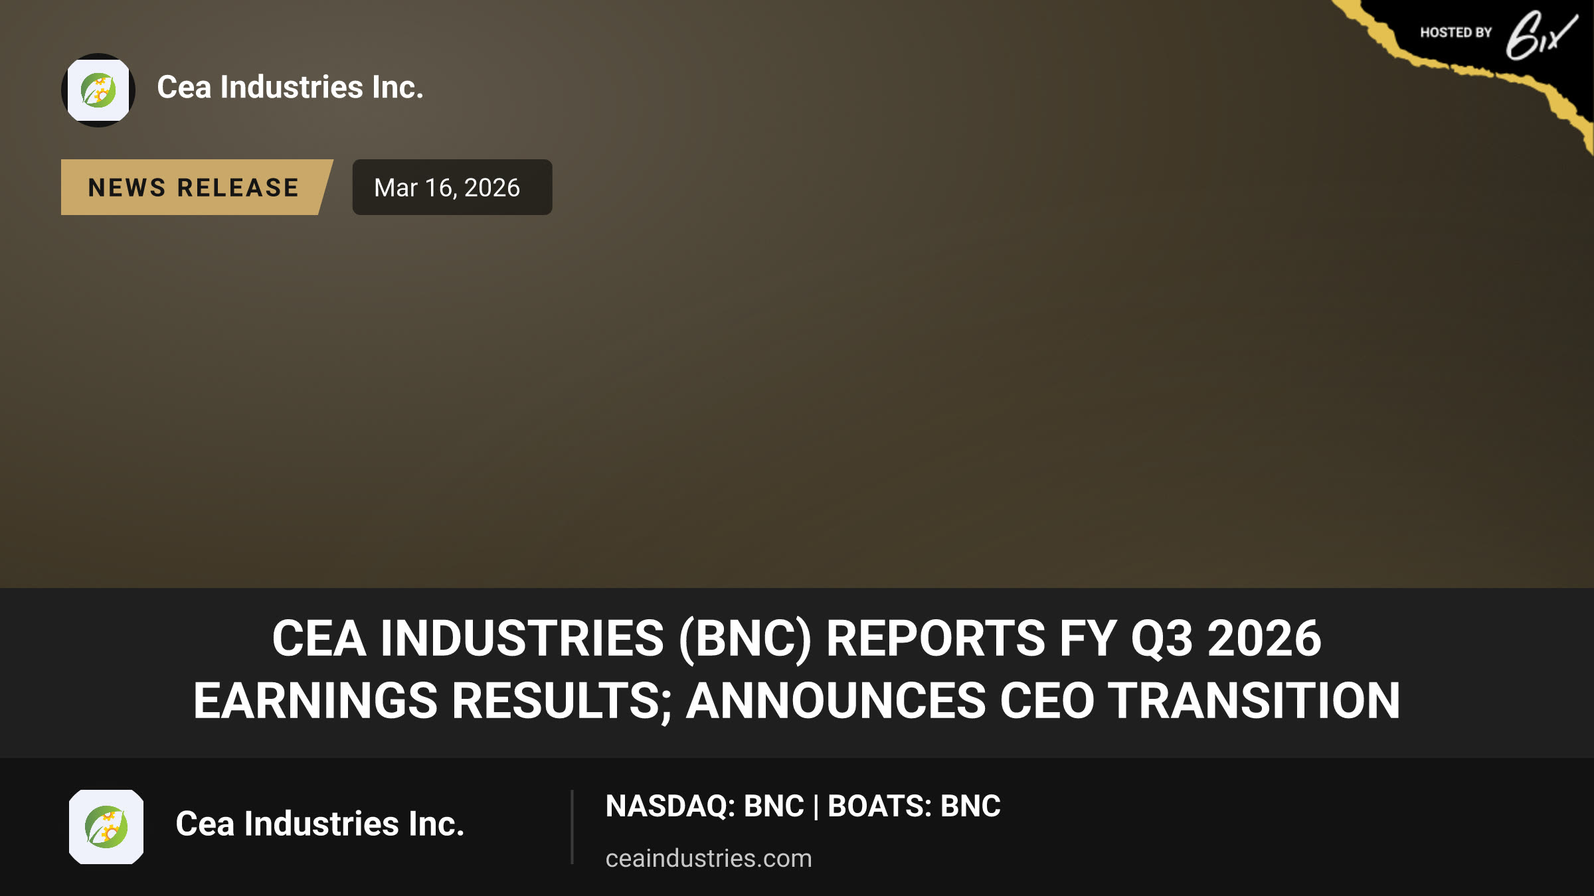
Task: Open the ceaindustries.com link
Action: 709,858
